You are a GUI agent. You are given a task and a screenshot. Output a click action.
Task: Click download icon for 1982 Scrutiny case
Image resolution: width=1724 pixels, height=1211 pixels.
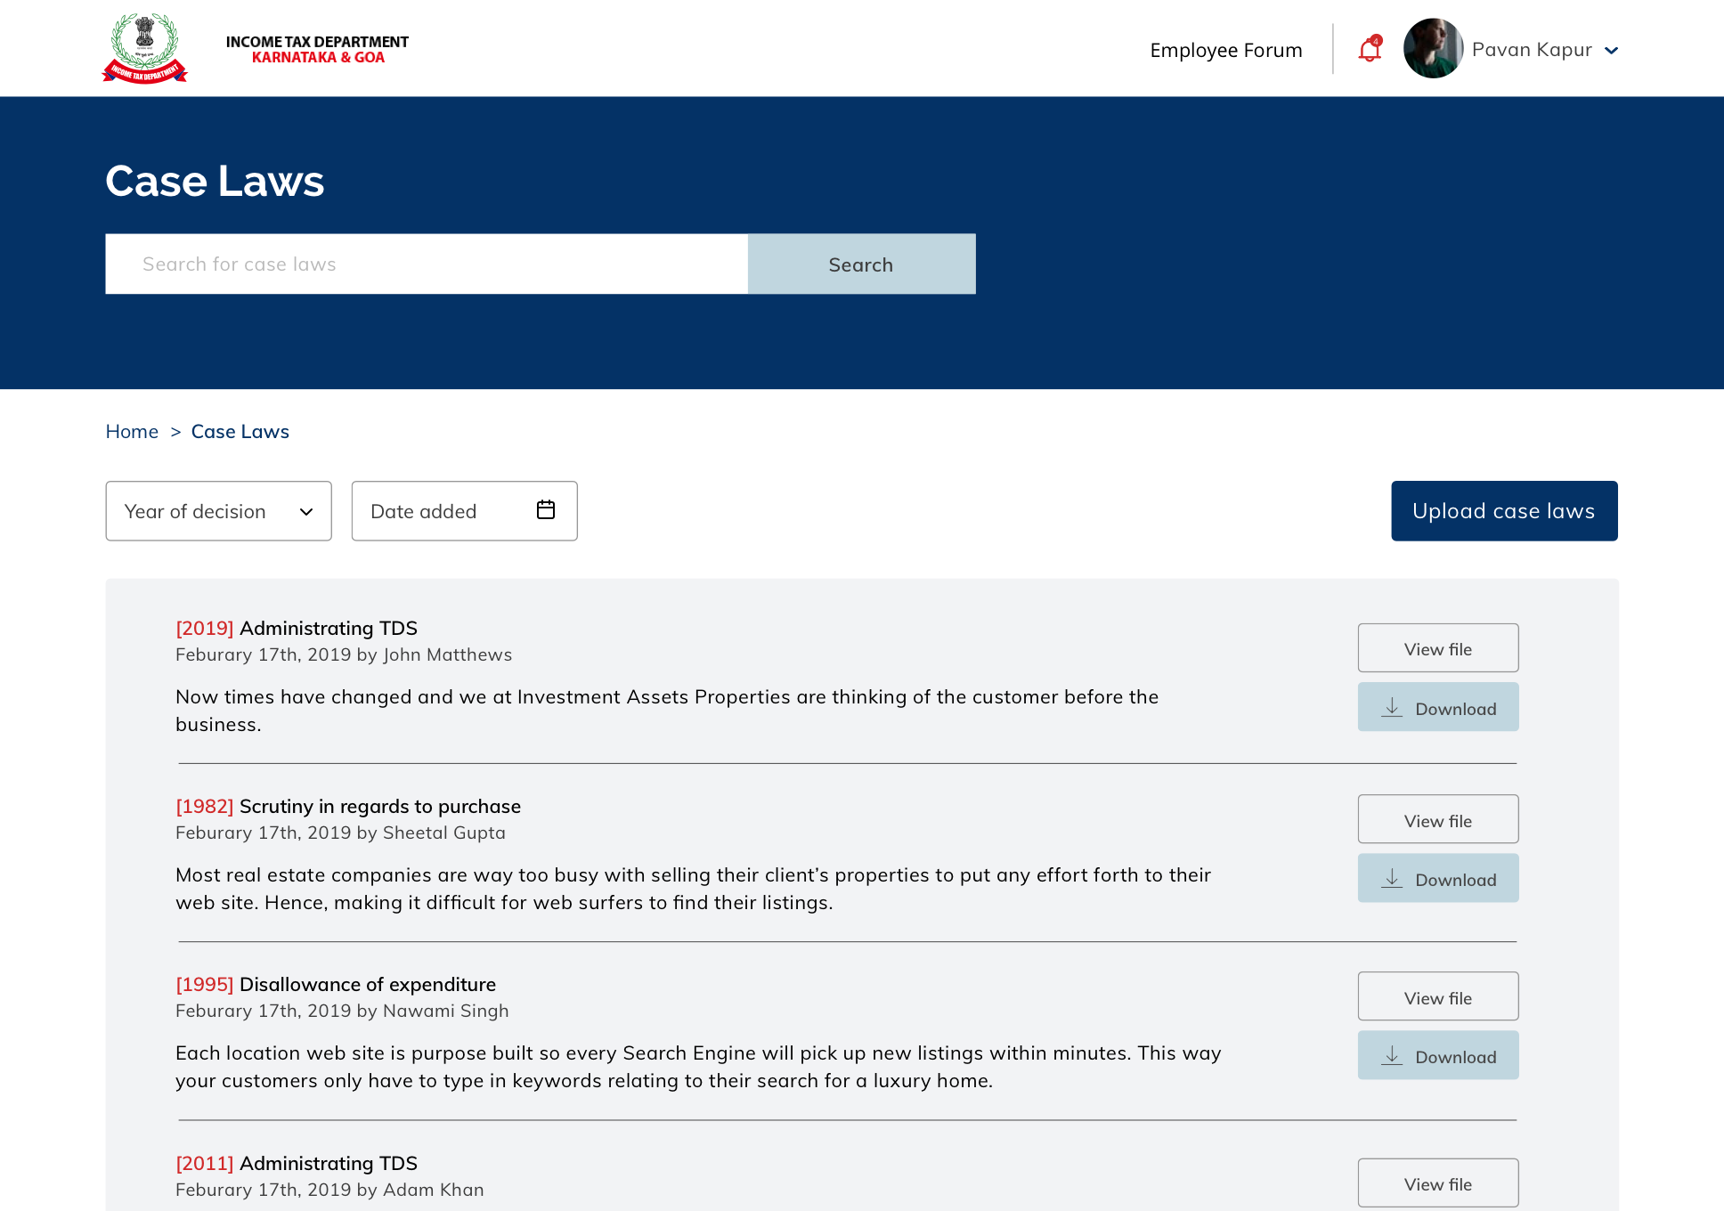[x=1392, y=879]
